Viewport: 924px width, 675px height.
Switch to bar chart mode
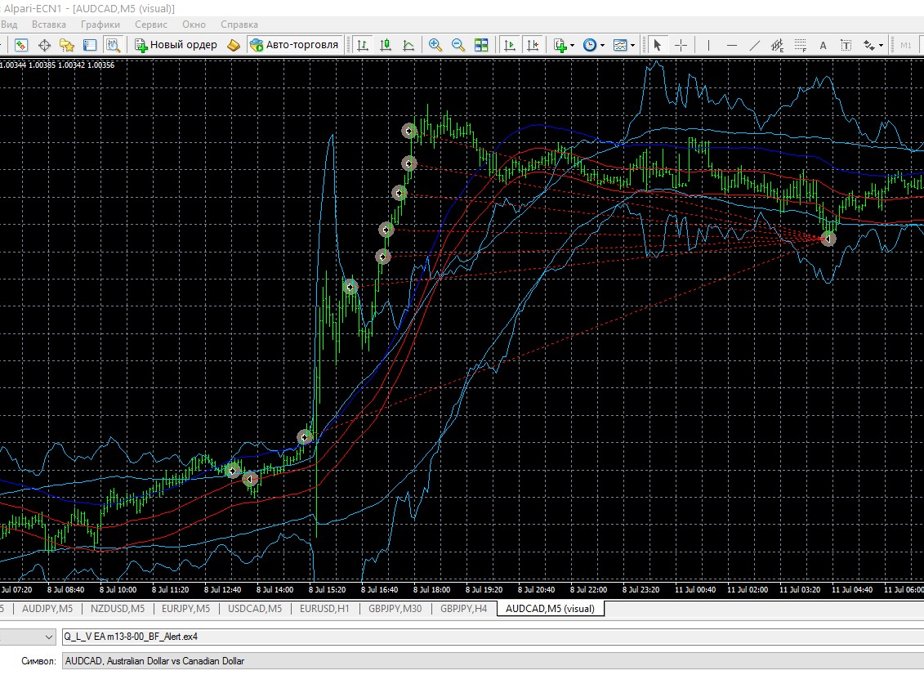(x=363, y=45)
